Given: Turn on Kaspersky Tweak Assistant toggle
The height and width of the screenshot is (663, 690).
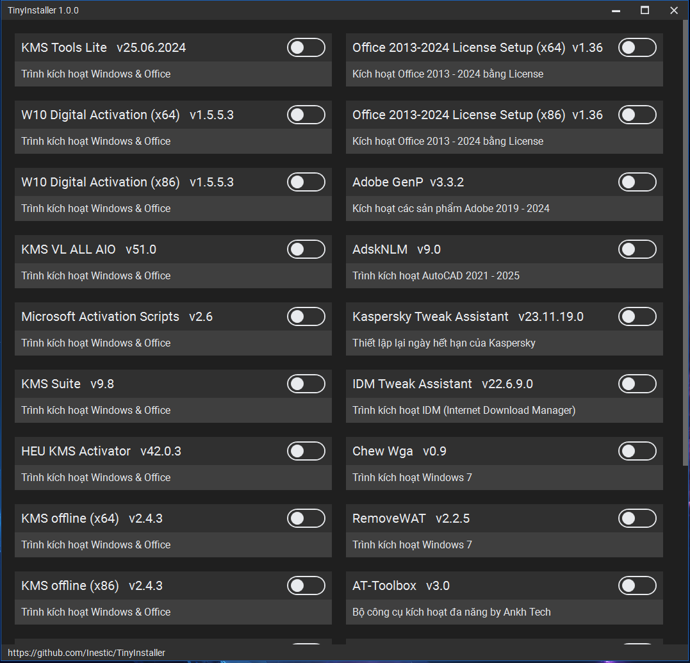Looking at the screenshot, I should (x=637, y=316).
